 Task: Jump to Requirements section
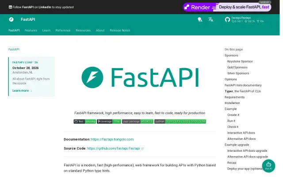[x=235, y=97]
